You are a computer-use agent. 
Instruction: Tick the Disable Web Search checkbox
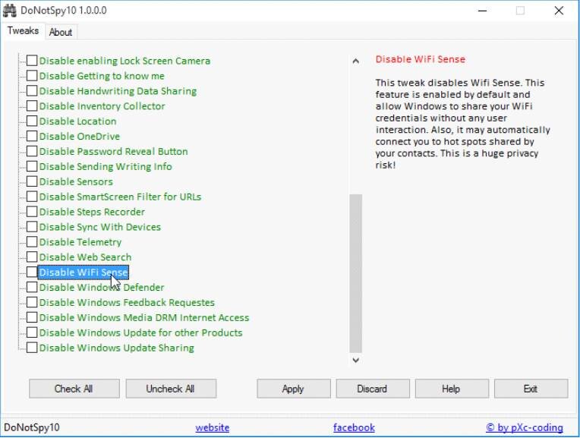click(32, 257)
